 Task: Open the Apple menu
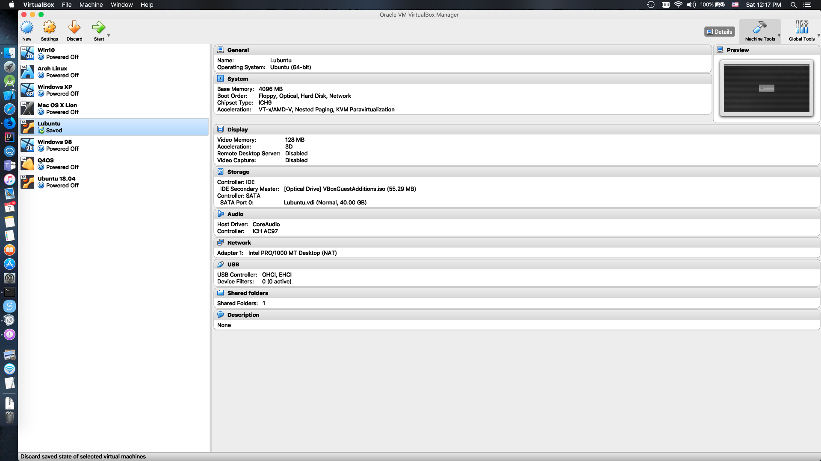12,5
